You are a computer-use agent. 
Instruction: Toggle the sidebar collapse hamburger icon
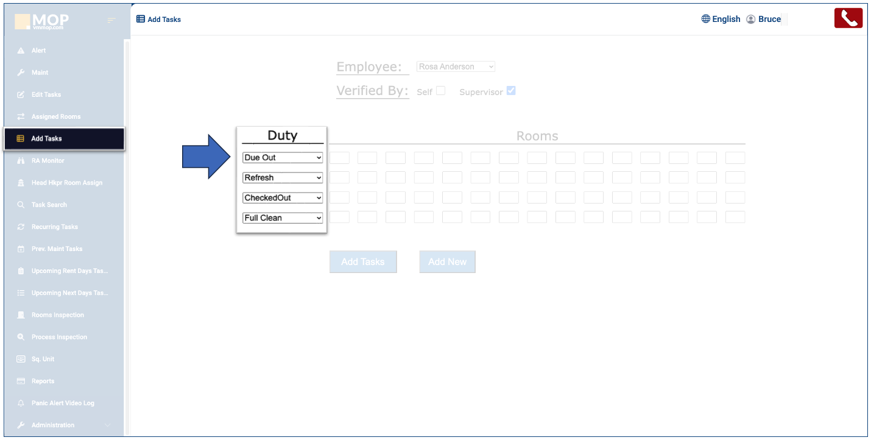[111, 21]
